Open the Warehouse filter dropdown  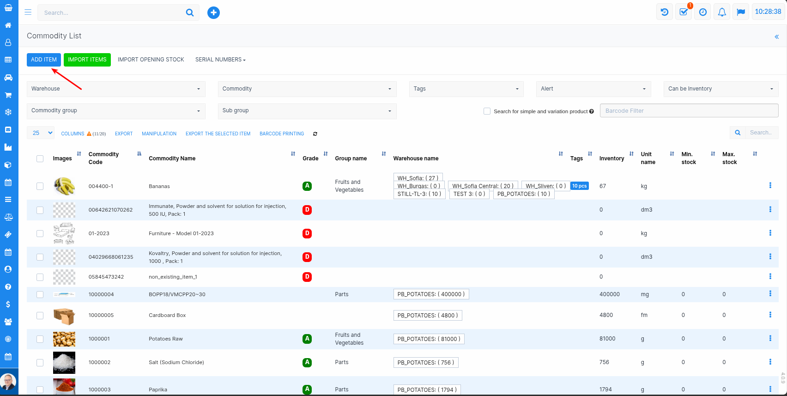coord(116,89)
